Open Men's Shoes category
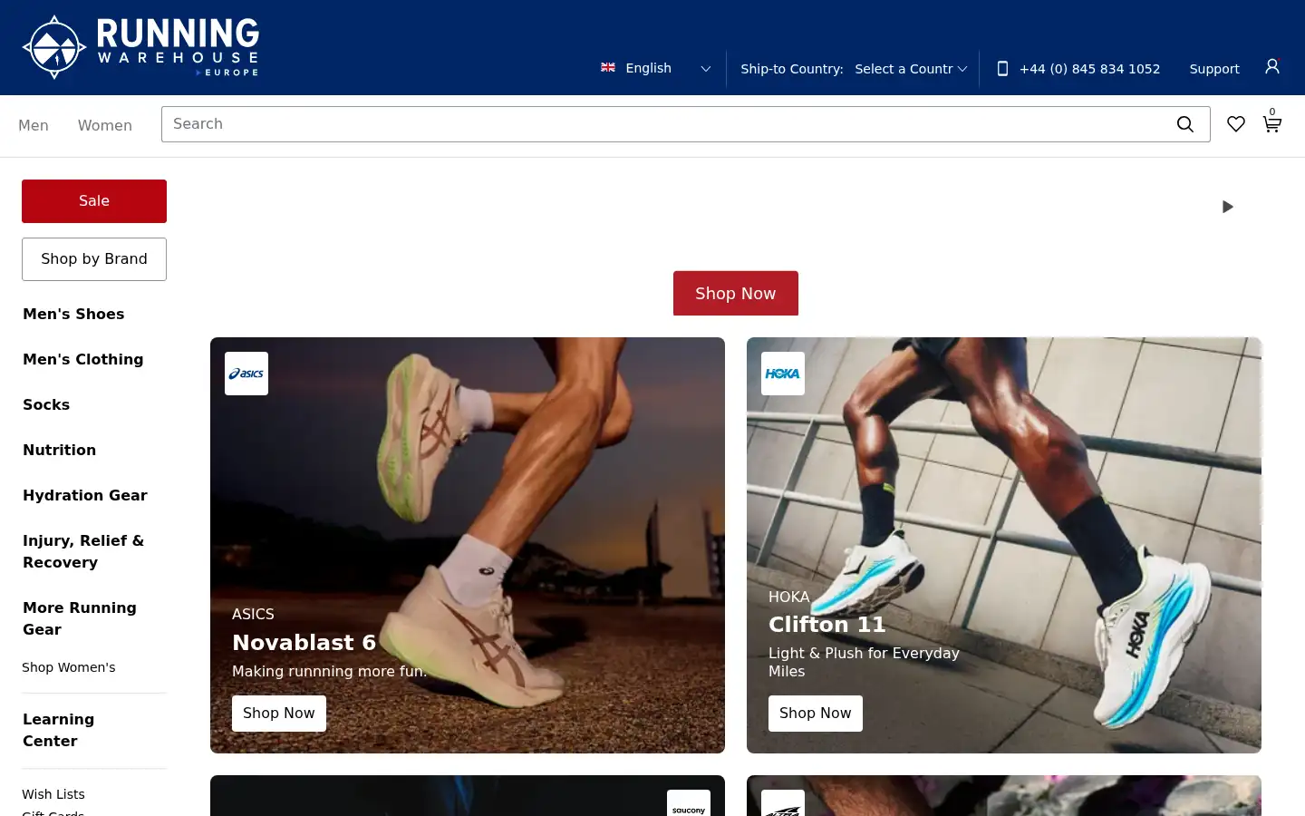The height and width of the screenshot is (816, 1305). pyautogui.click(x=73, y=315)
